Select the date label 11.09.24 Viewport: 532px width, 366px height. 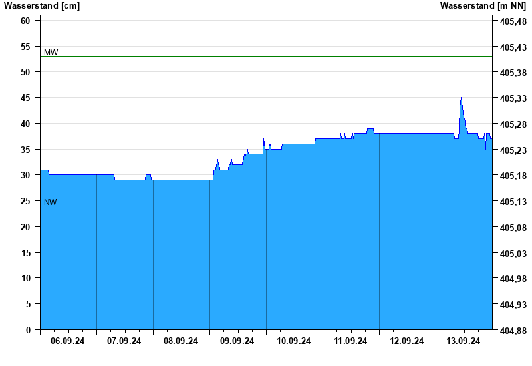point(350,341)
